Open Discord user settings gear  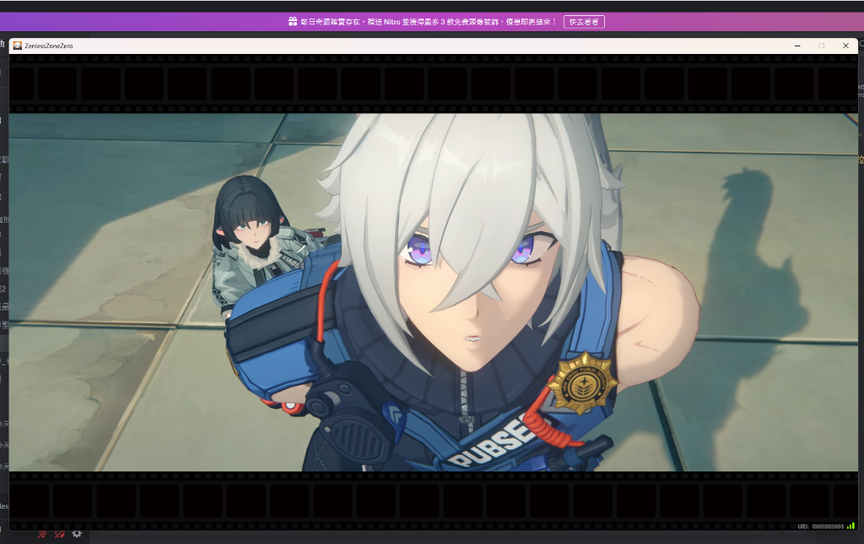coord(77,534)
